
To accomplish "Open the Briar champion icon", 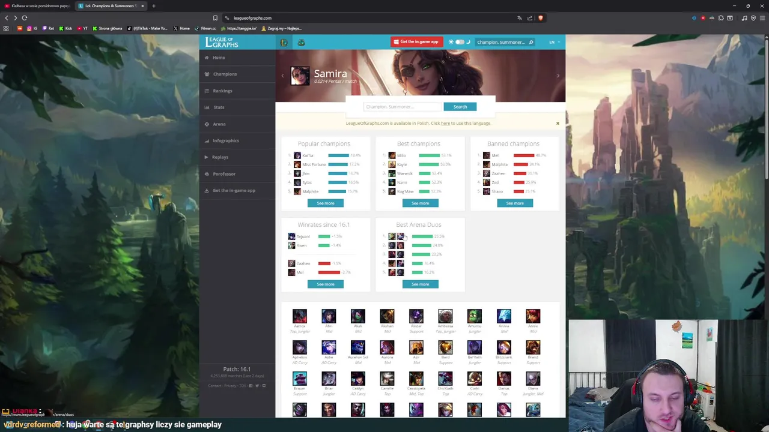I will [329, 379].
